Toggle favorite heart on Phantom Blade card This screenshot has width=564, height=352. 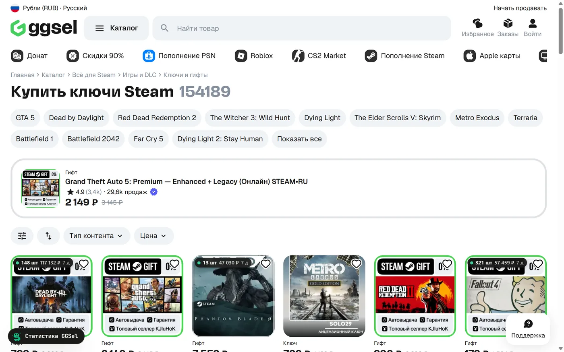[265, 264]
